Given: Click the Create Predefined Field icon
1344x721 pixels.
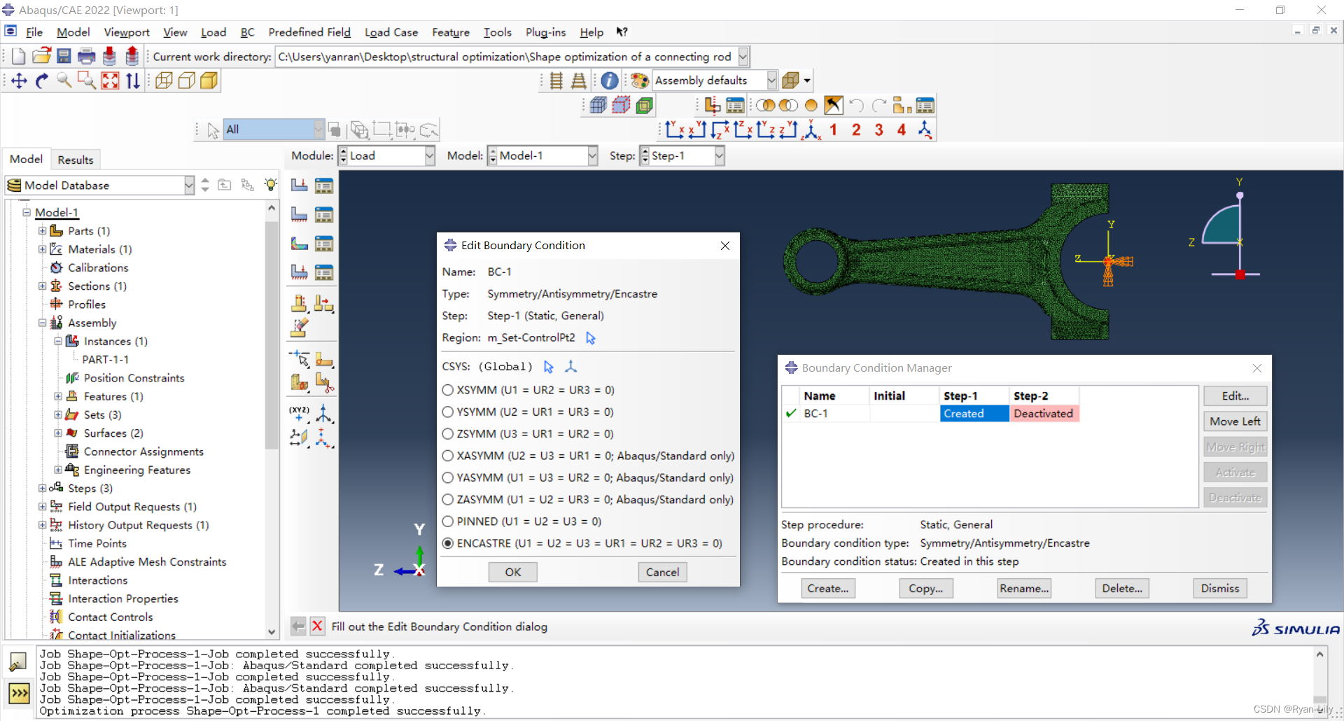Looking at the screenshot, I should pyautogui.click(x=299, y=244).
